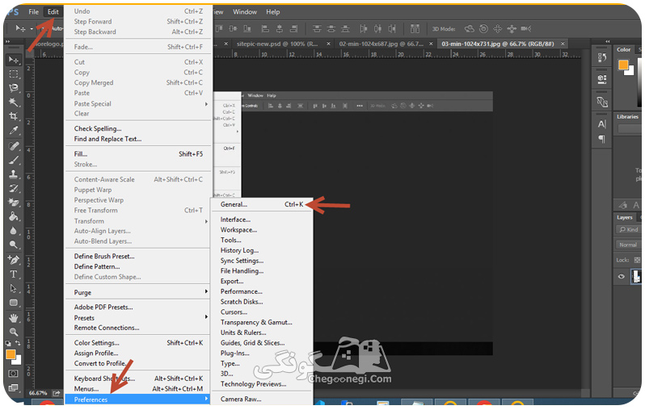Select the Pen tool

point(14,260)
